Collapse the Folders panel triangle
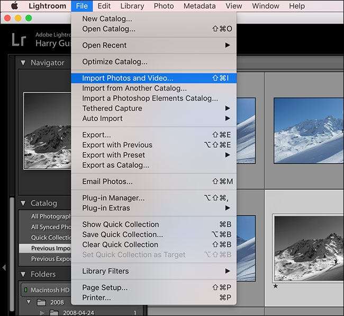Viewport: 344px width, 316px height. 23,274
